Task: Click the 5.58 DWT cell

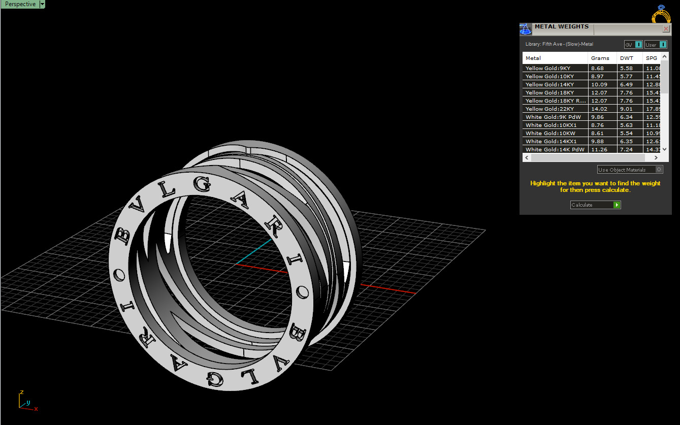Action: 630,68
